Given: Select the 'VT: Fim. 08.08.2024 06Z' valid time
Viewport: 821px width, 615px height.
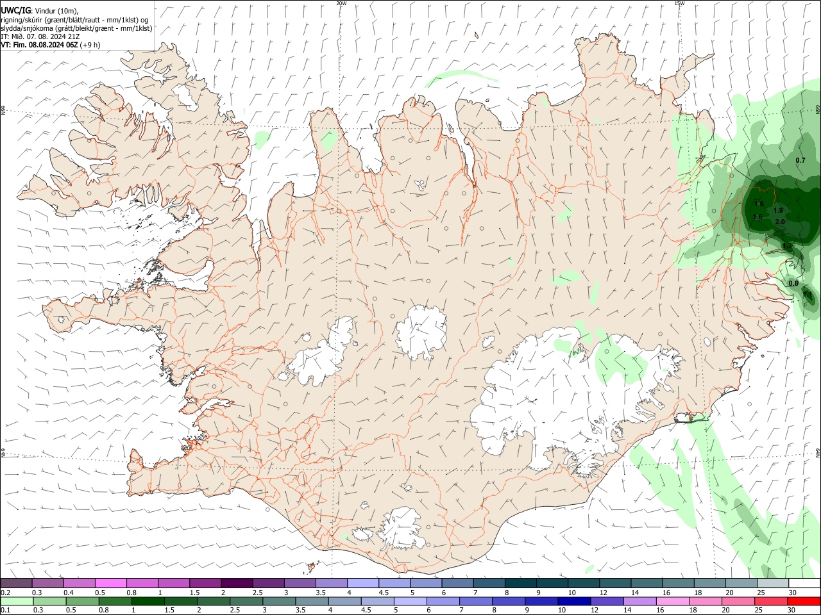Looking at the screenshot, I should point(40,45).
